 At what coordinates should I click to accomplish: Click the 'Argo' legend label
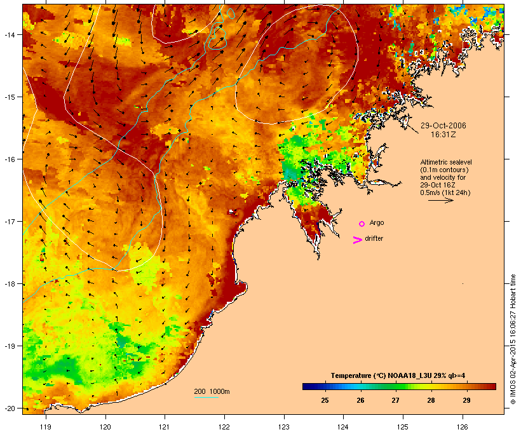377,223
